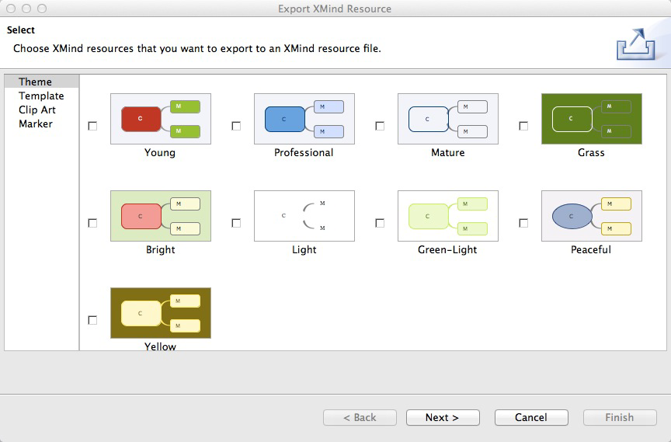The width and height of the screenshot is (671, 442).
Task: Check the Green-Light theme checkbox
Action: (x=380, y=223)
